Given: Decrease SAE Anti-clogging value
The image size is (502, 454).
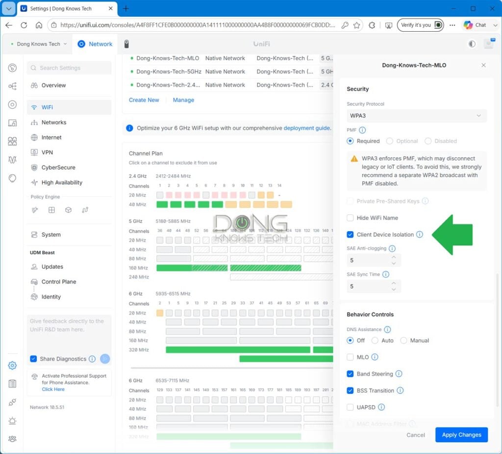Looking at the screenshot, I should tap(394, 263).
